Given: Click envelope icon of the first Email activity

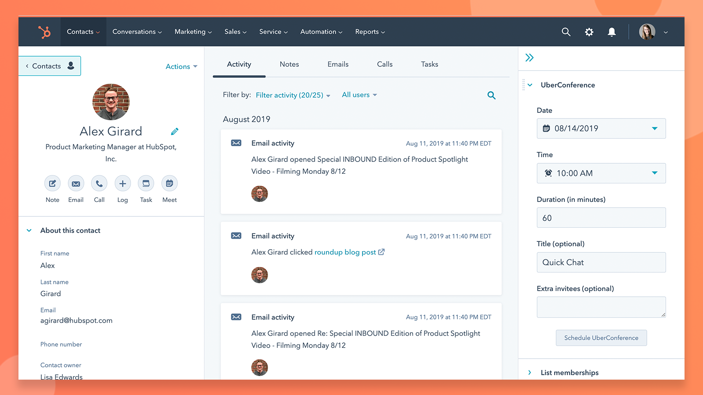Looking at the screenshot, I should pyautogui.click(x=236, y=143).
